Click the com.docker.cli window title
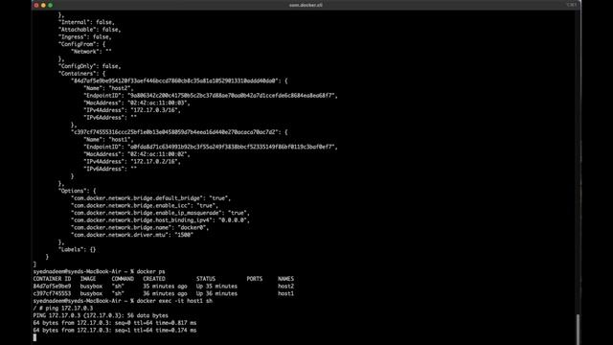 (306, 5)
